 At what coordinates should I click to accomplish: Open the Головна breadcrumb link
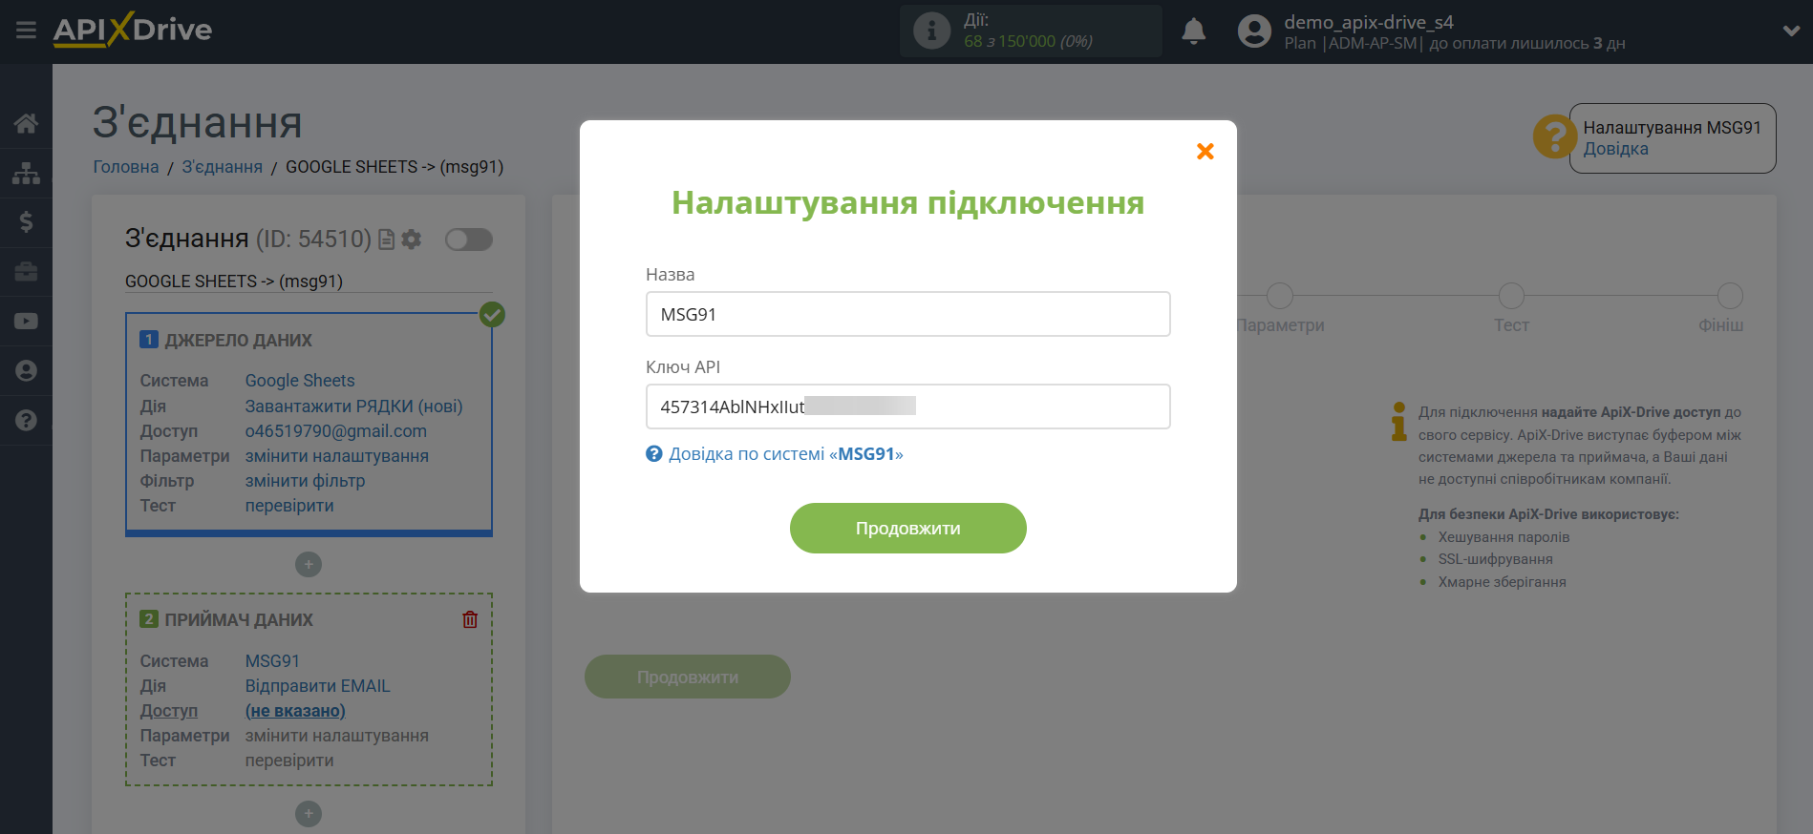tap(126, 167)
